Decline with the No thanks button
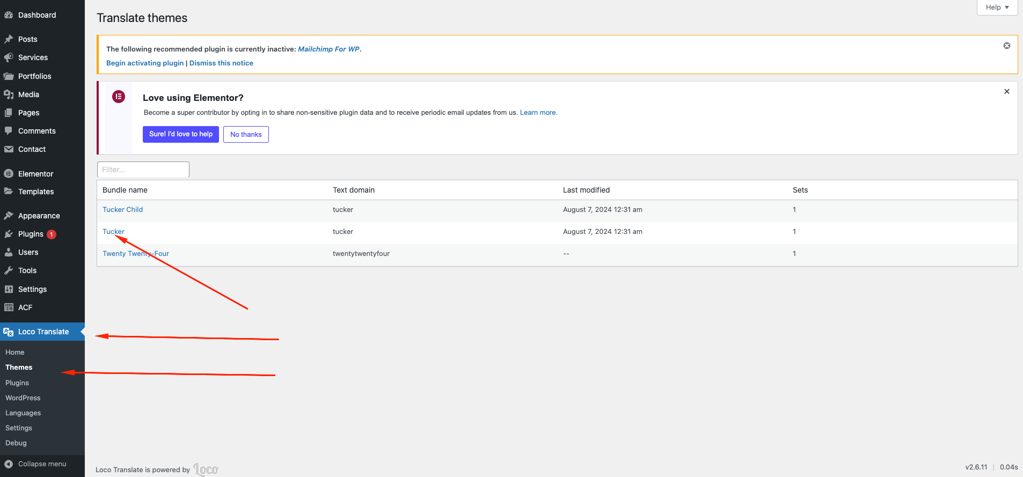 click(246, 135)
